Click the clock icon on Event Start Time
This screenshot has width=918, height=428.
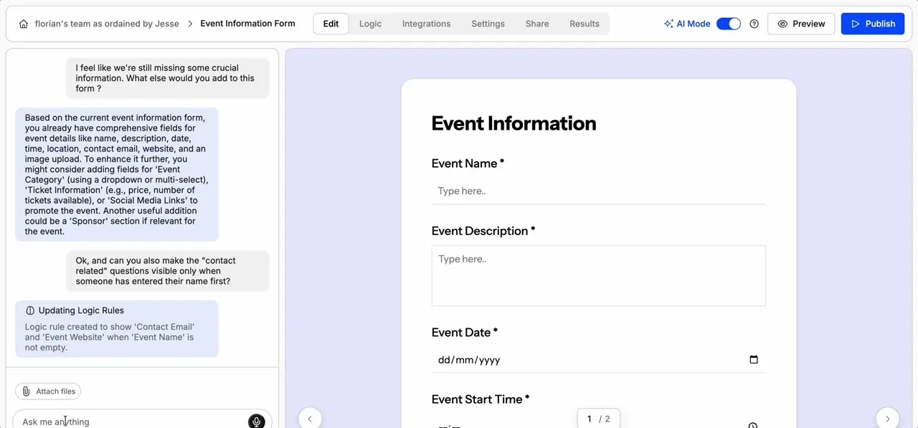pos(752,425)
